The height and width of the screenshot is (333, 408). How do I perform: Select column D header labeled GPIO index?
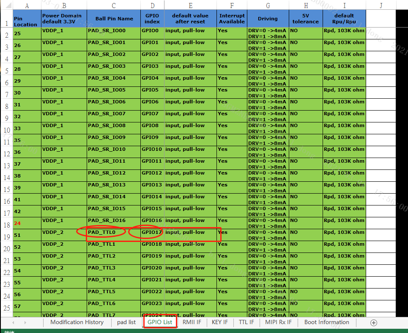(x=152, y=5)
